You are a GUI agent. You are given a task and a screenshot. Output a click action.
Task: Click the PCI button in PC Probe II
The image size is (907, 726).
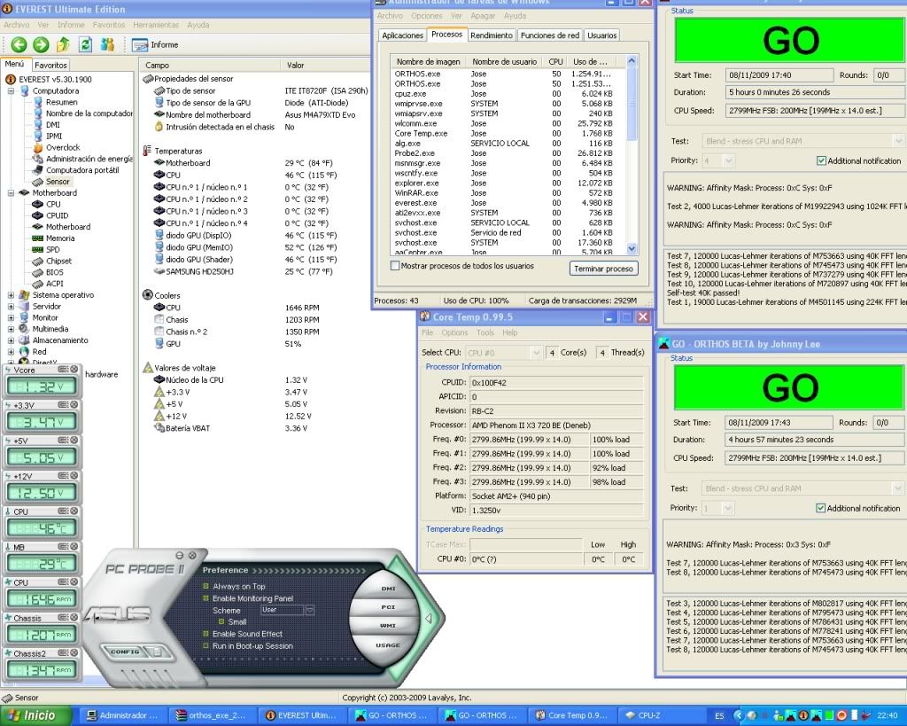click(x=388, y=607)
